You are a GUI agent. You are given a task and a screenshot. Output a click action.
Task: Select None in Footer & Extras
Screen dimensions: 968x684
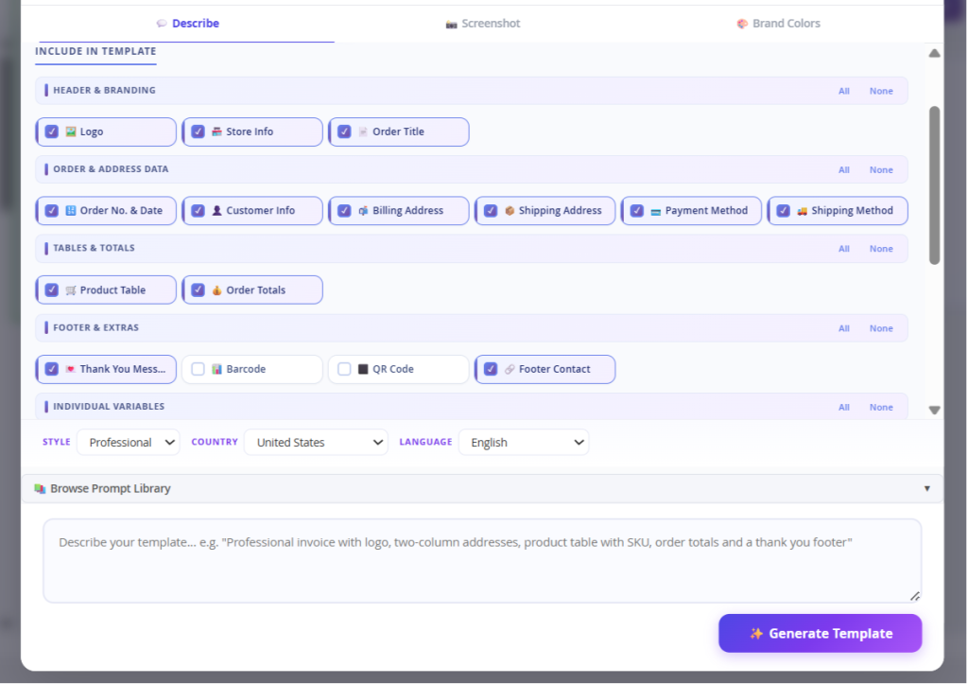click(x=881, y=328)
